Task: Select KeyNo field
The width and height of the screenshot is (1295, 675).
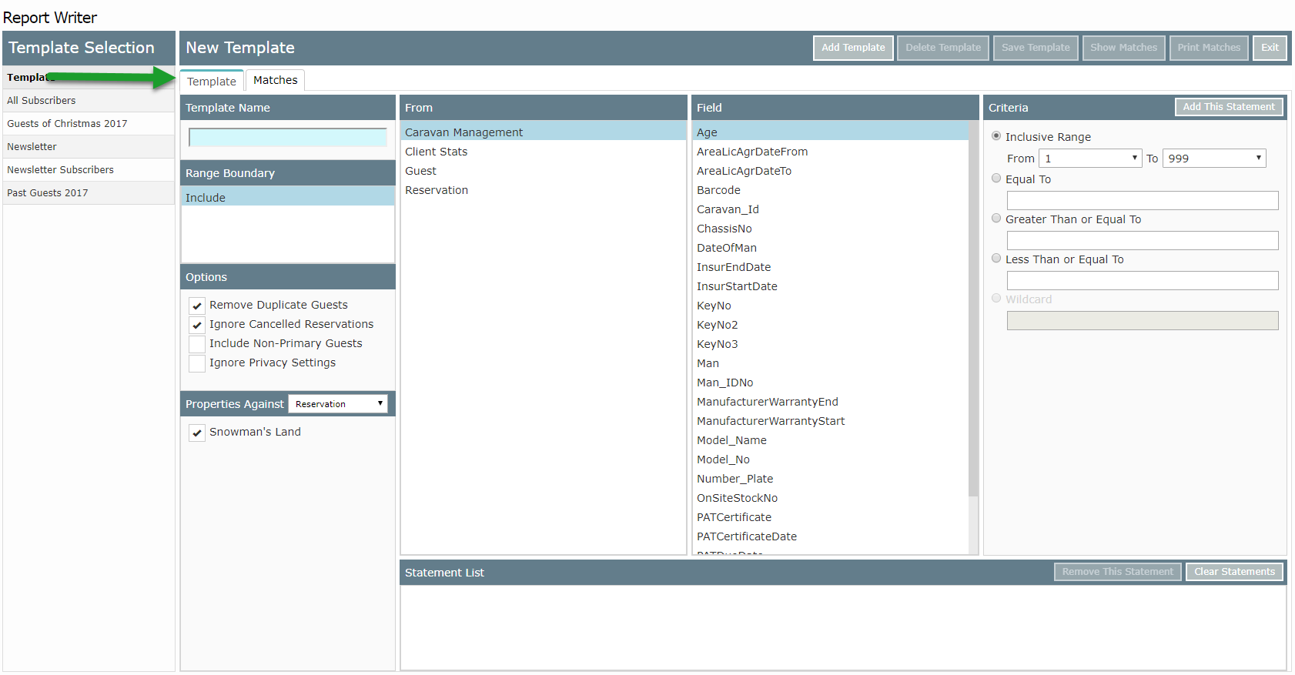Action: 830,306
